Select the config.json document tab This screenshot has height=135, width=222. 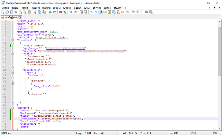point(11,17)
